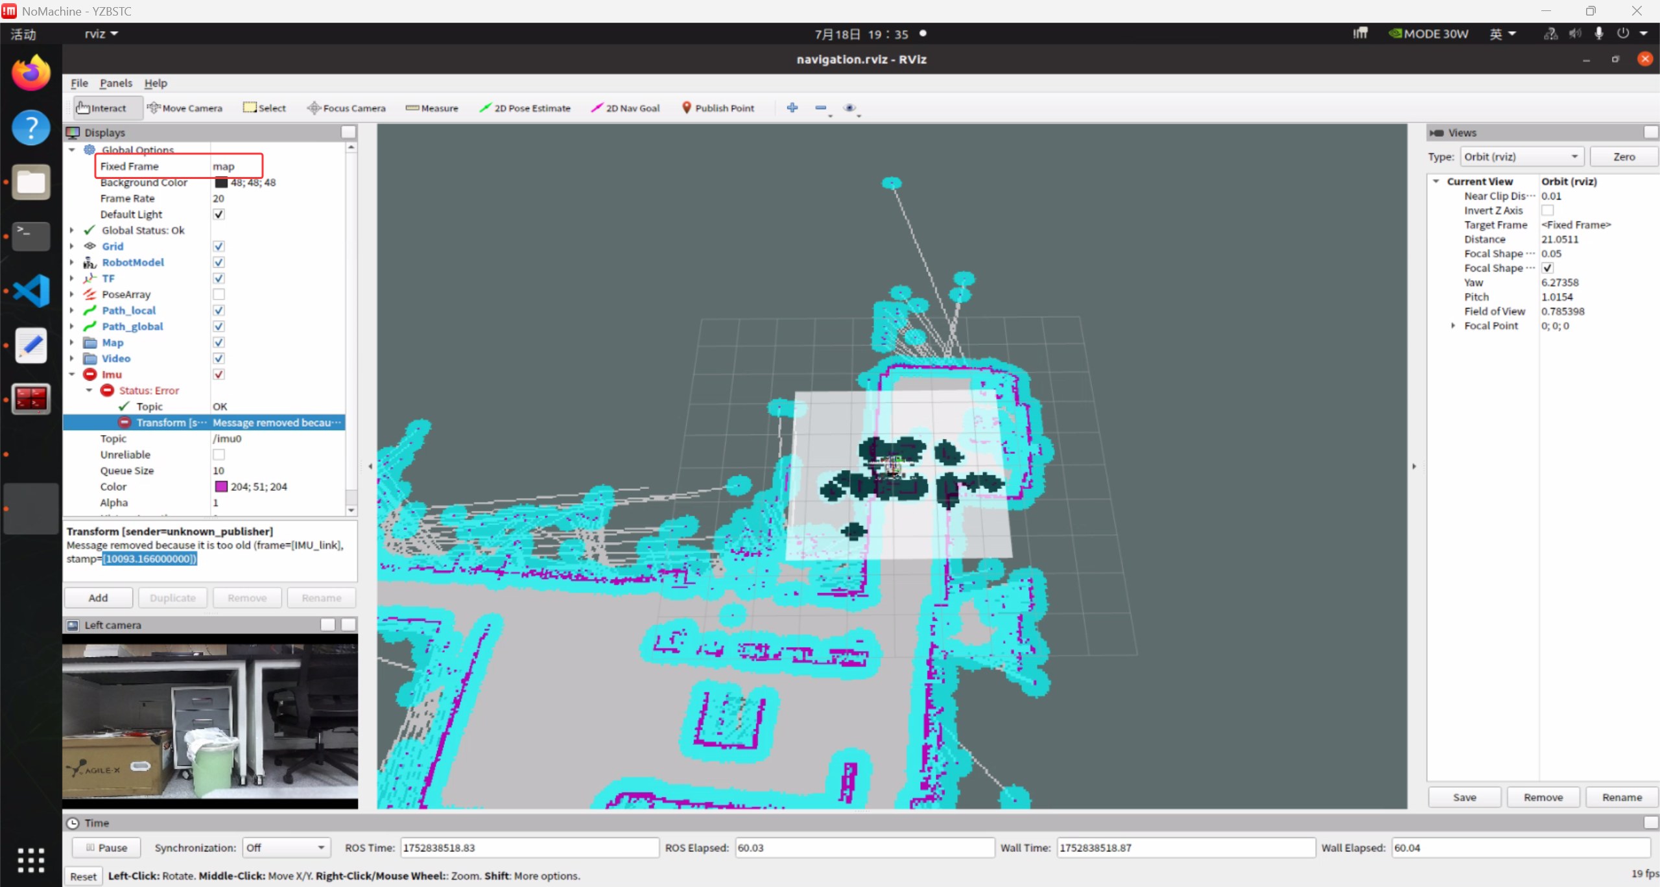Activate the 2D Pose Estimate tool
1660x887 pixels.
pyautogui.click(x=525, y=108)
